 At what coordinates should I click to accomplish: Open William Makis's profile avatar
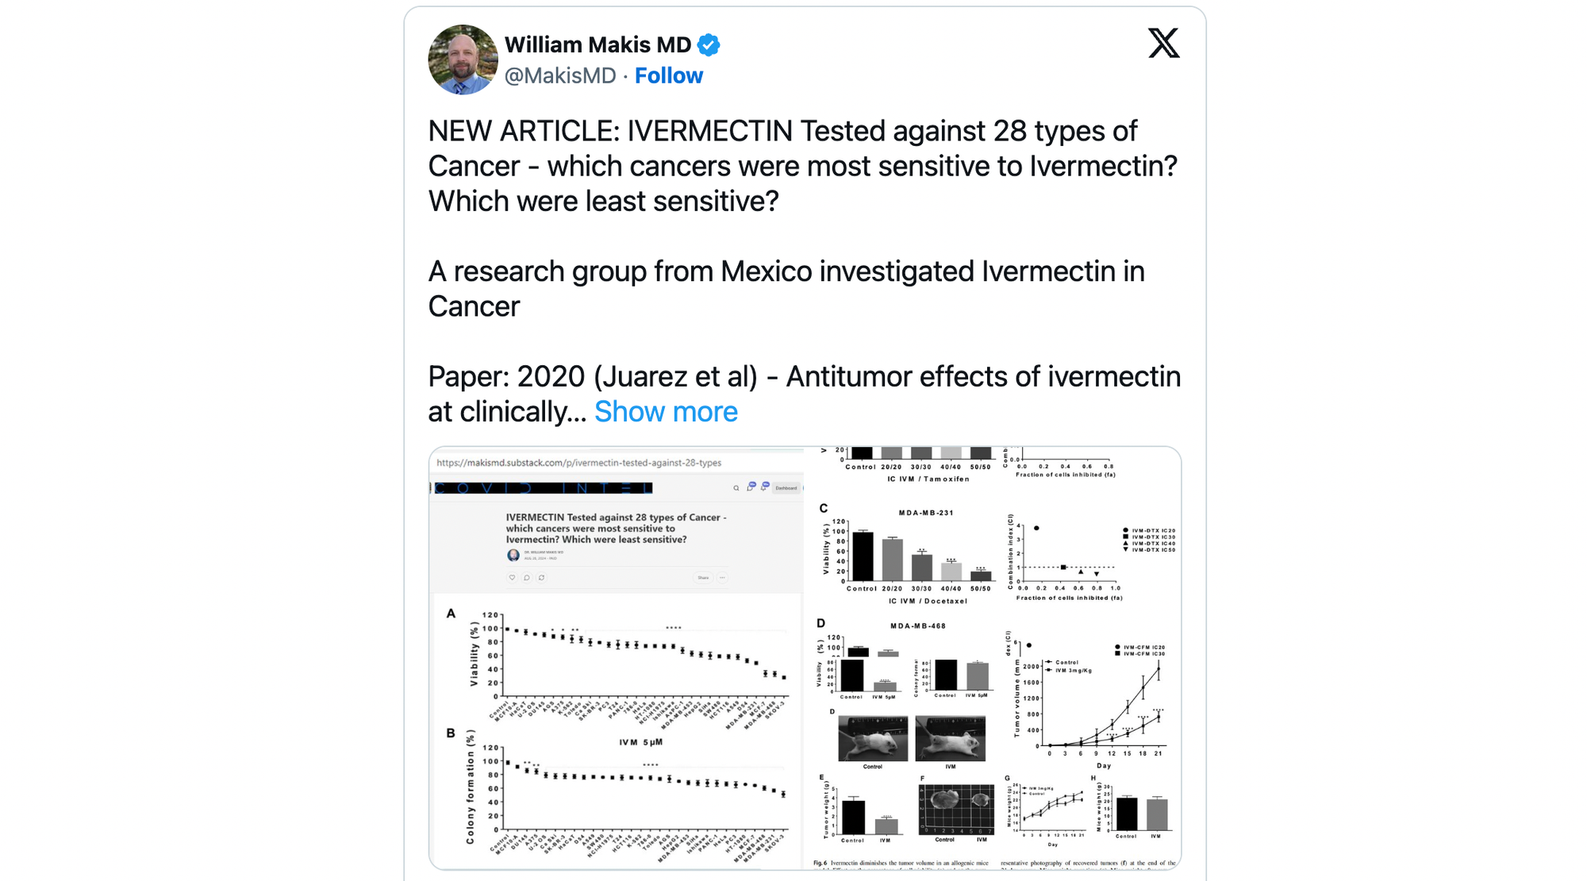463,60
